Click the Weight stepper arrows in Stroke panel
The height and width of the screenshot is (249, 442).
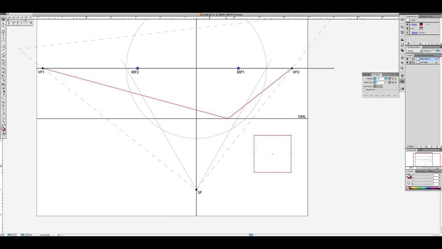(375, 78)
